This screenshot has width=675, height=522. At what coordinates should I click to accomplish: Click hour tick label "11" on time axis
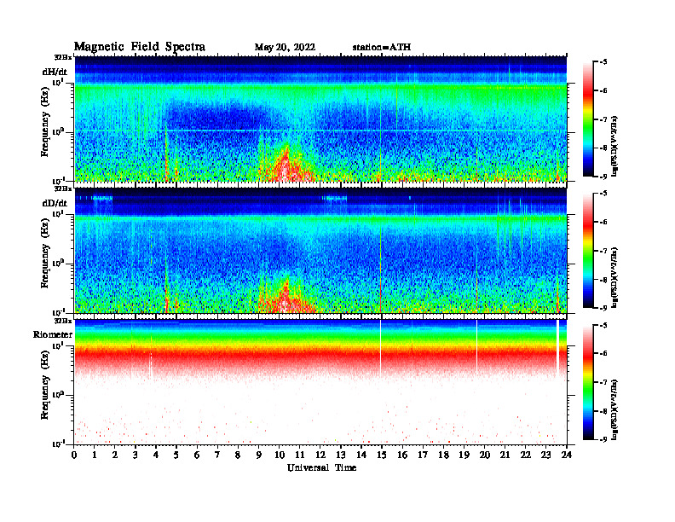click(x=300, y=455)
